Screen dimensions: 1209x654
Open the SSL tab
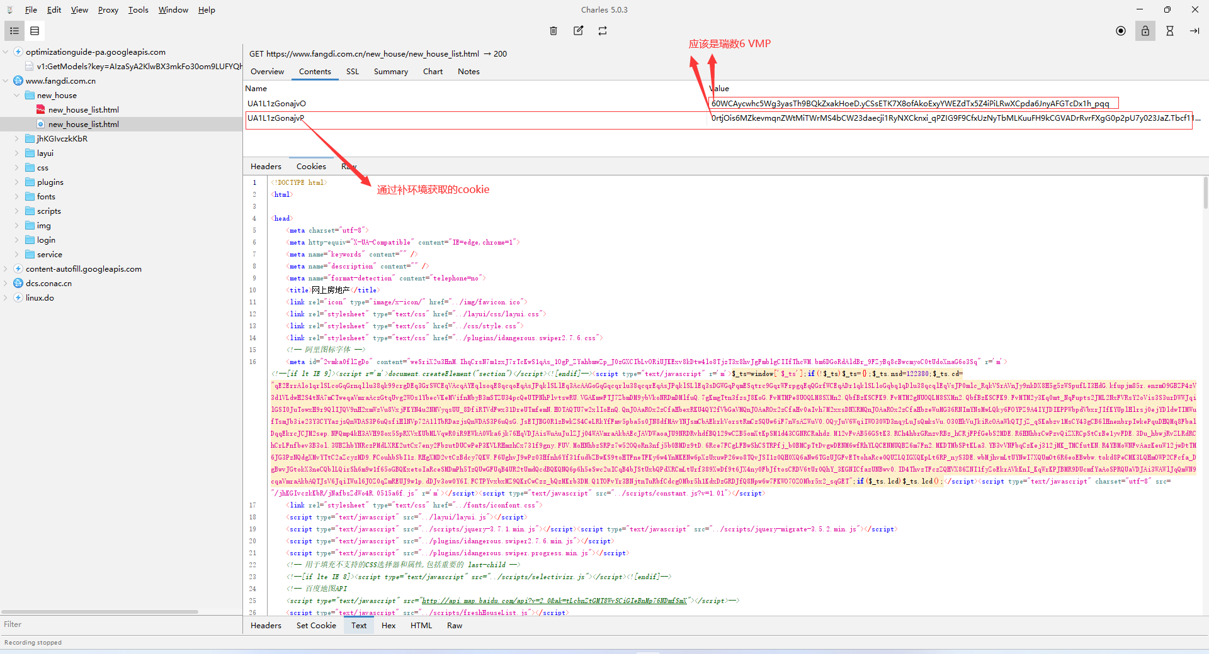tap(353, 72)
